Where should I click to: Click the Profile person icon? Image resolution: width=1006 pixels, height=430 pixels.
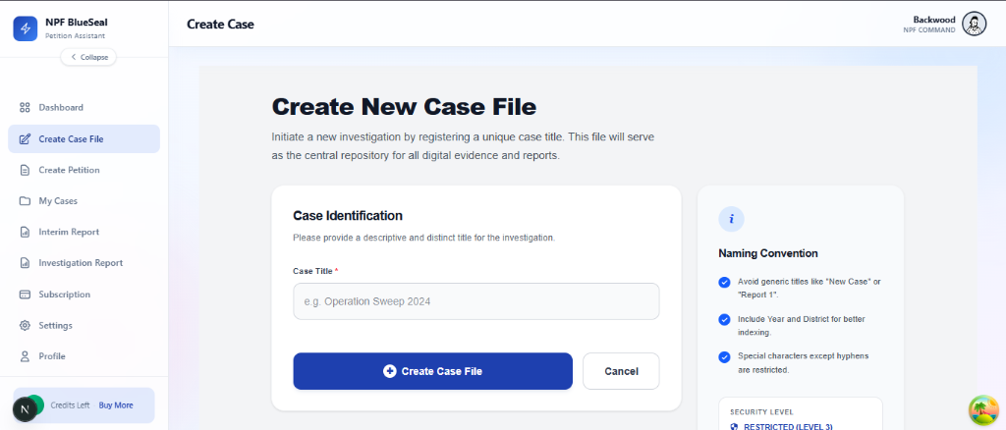(x=25, y=356)
